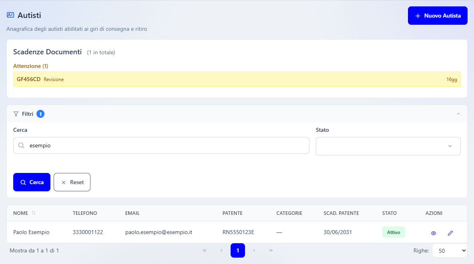The image size is (474, 264).
Task: Select the driver name Paolo Esempio
Action: coord(31,232)
